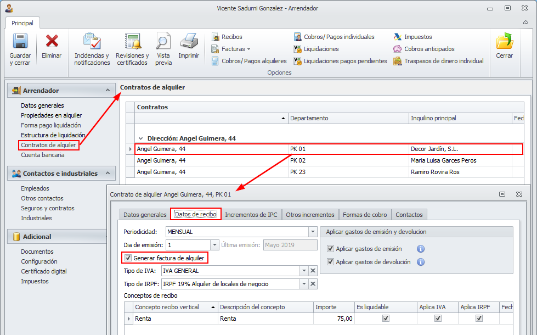Click the application icon in title bar

(x=9, y=8)
